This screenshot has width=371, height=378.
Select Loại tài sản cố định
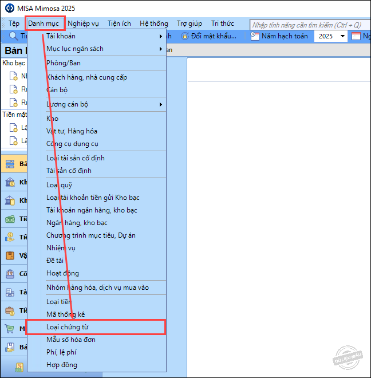(x=97, y=158)
